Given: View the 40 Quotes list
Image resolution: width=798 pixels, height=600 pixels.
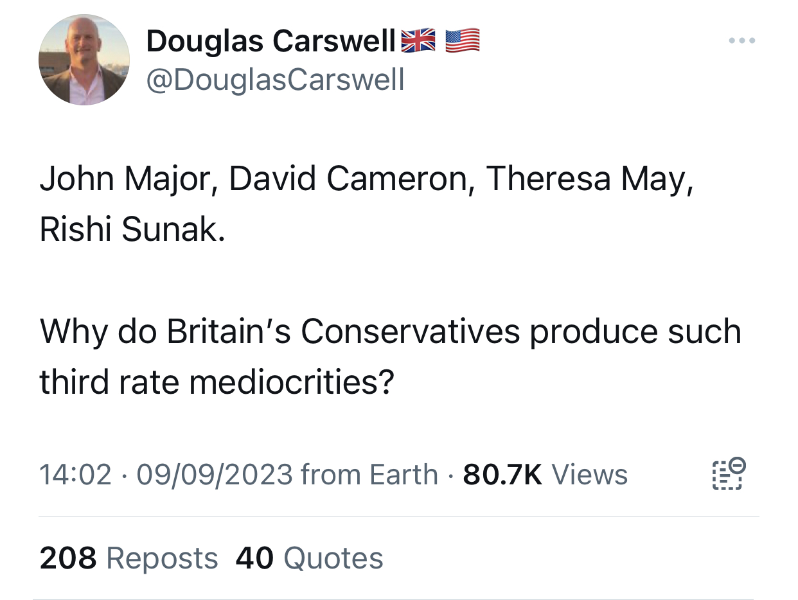Looking at the screenshot, I should coord(309,558).
